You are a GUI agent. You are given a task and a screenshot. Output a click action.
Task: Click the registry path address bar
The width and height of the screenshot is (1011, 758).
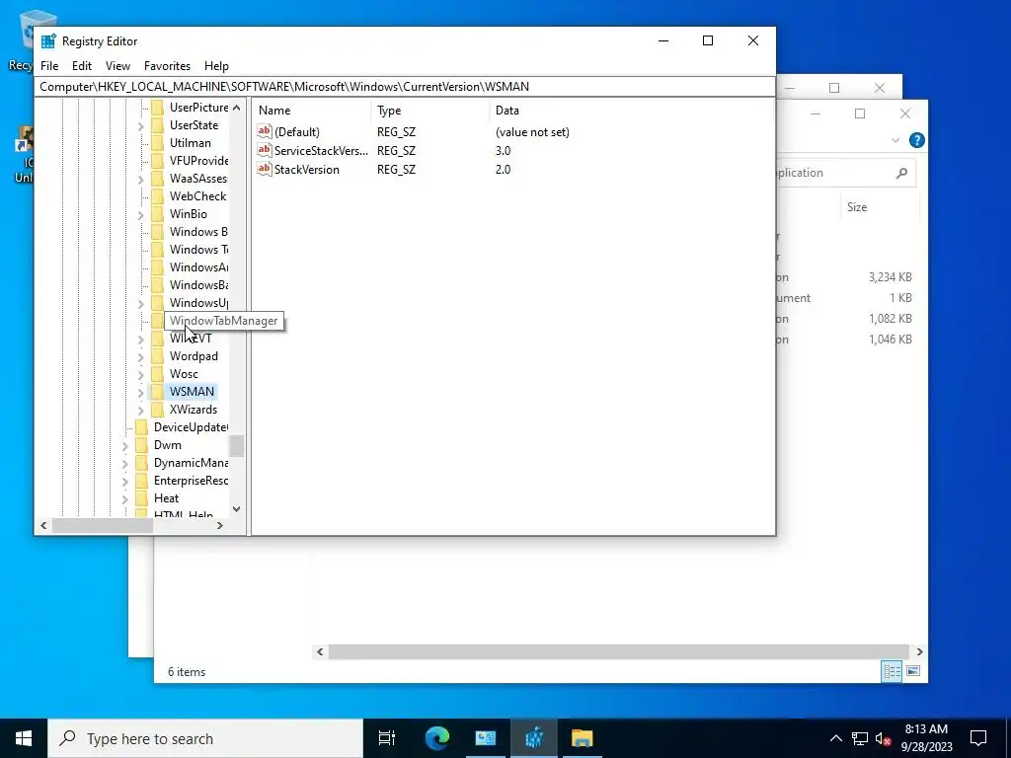pos(405,87)
